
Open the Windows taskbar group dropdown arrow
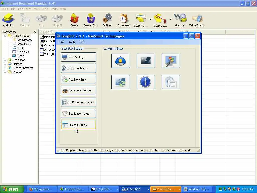tap(179, 189)
